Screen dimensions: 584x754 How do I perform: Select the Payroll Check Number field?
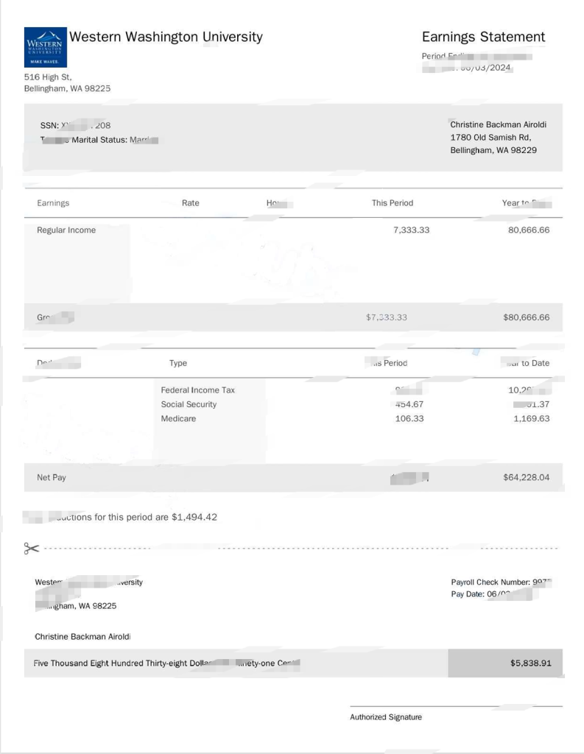coord(501,582)
